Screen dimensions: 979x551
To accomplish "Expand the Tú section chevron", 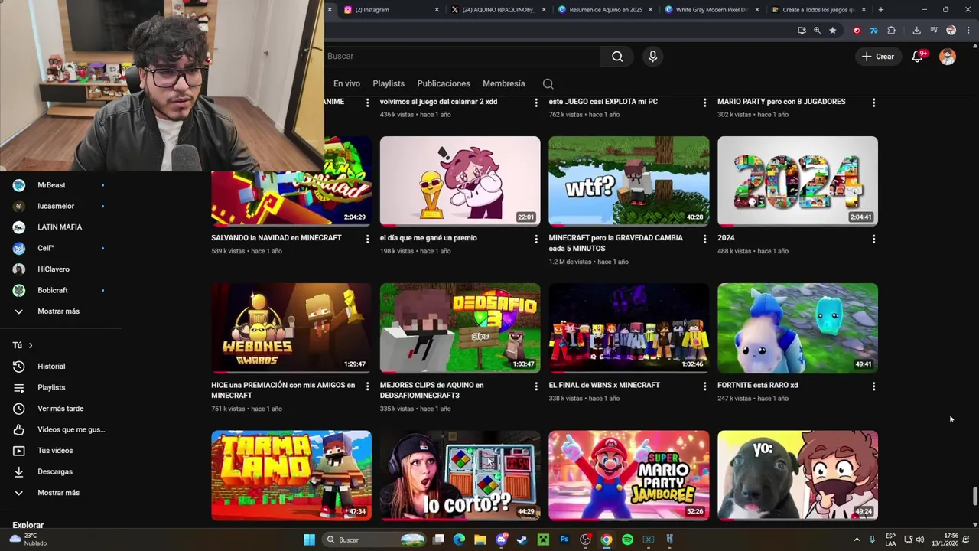I will pos(31,345).
